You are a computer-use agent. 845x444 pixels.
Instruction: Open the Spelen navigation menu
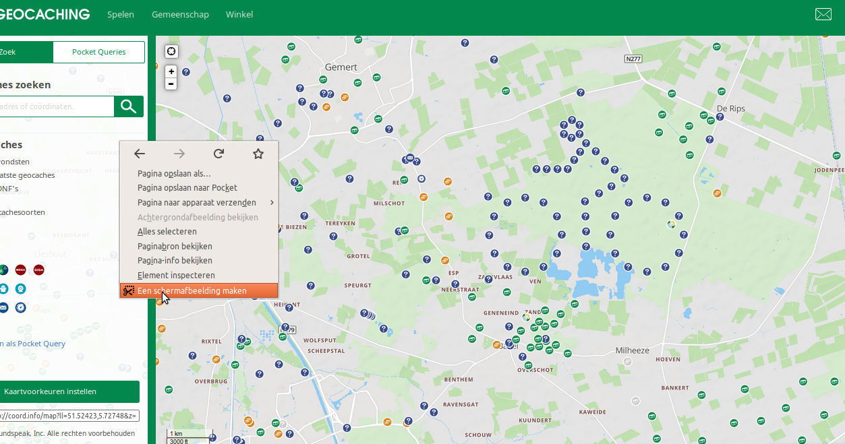pyautogui.click(x=121, y=14)
